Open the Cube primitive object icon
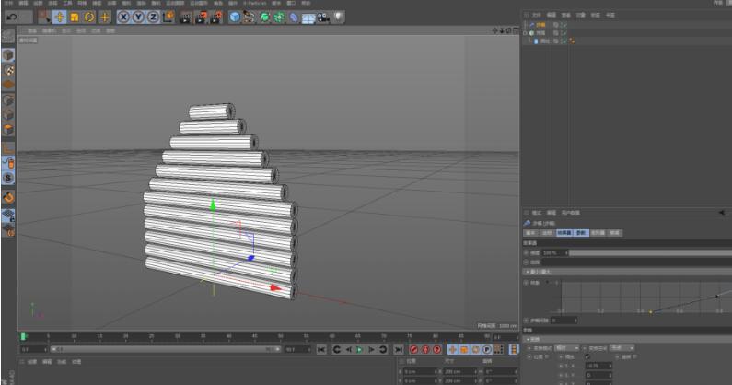Screen dimensions: 732x385 (235, 17)
